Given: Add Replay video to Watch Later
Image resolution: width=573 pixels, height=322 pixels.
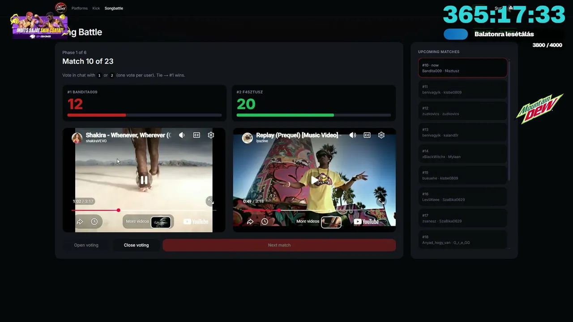Looking at the screenshot, I should coord(265,221).
